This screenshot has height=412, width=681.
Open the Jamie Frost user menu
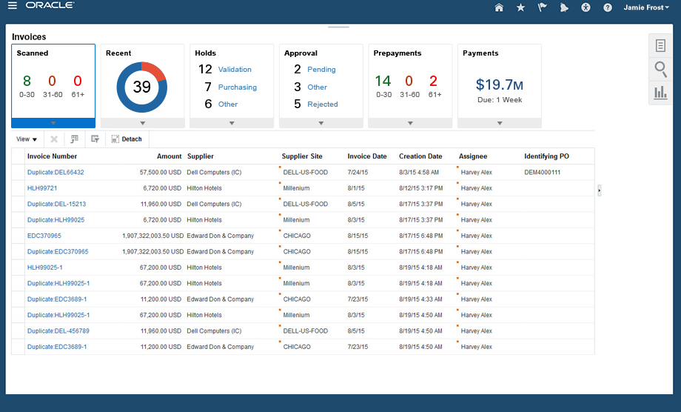click(x=647, y=7)
